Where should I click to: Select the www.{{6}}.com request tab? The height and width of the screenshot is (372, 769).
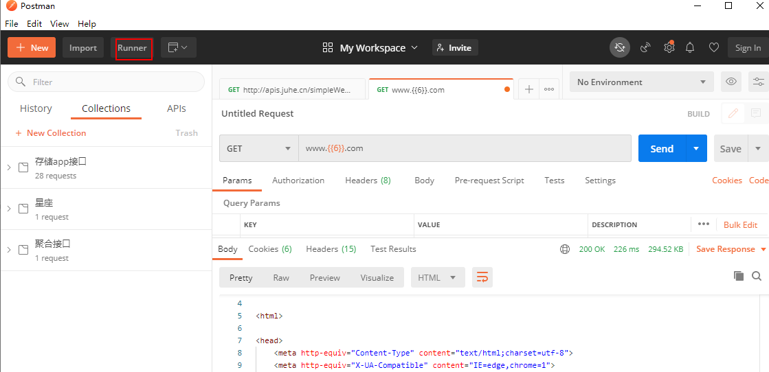pos(441,90)
